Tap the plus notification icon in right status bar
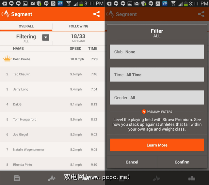The image size is (209, 185). pyautogui.click(x=109, y=4)
